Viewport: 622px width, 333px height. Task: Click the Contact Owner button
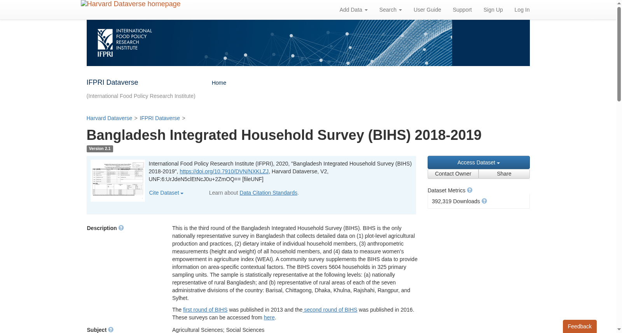453,174
